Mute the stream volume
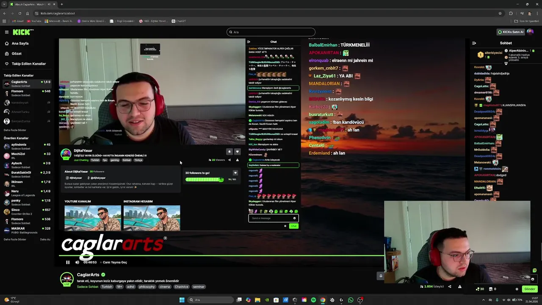 pyautogui.click(x=77, y=262)
